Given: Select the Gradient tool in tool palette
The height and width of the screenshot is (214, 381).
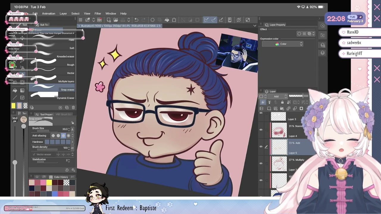Looking at the screenshot, I should [x=22, y=90].
